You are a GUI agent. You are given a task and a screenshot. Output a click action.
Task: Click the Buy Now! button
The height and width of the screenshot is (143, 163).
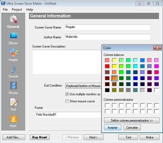tap(40, 137)
